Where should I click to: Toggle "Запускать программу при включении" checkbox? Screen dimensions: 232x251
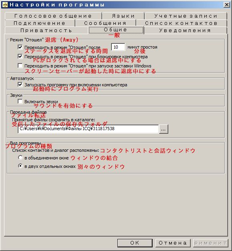point(20,84)
